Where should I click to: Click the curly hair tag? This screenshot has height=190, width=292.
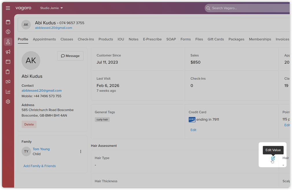point(102,119)
